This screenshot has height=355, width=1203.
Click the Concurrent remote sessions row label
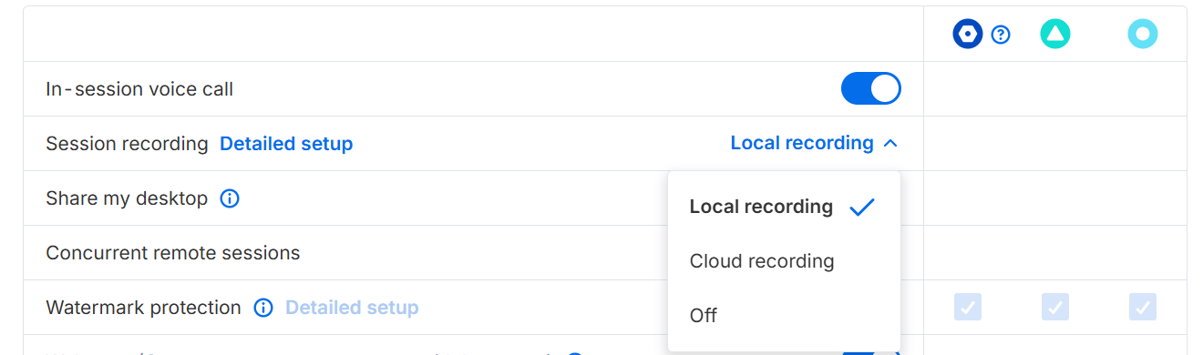[173, 253]
